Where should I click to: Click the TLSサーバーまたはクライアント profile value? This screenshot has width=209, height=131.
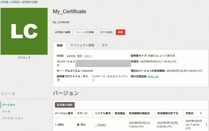tap(110, 78)
